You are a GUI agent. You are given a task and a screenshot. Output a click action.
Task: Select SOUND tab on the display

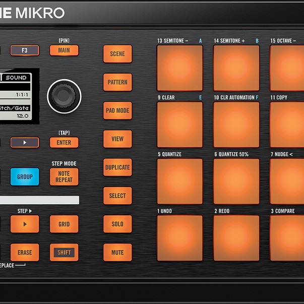tap(16, 78)
